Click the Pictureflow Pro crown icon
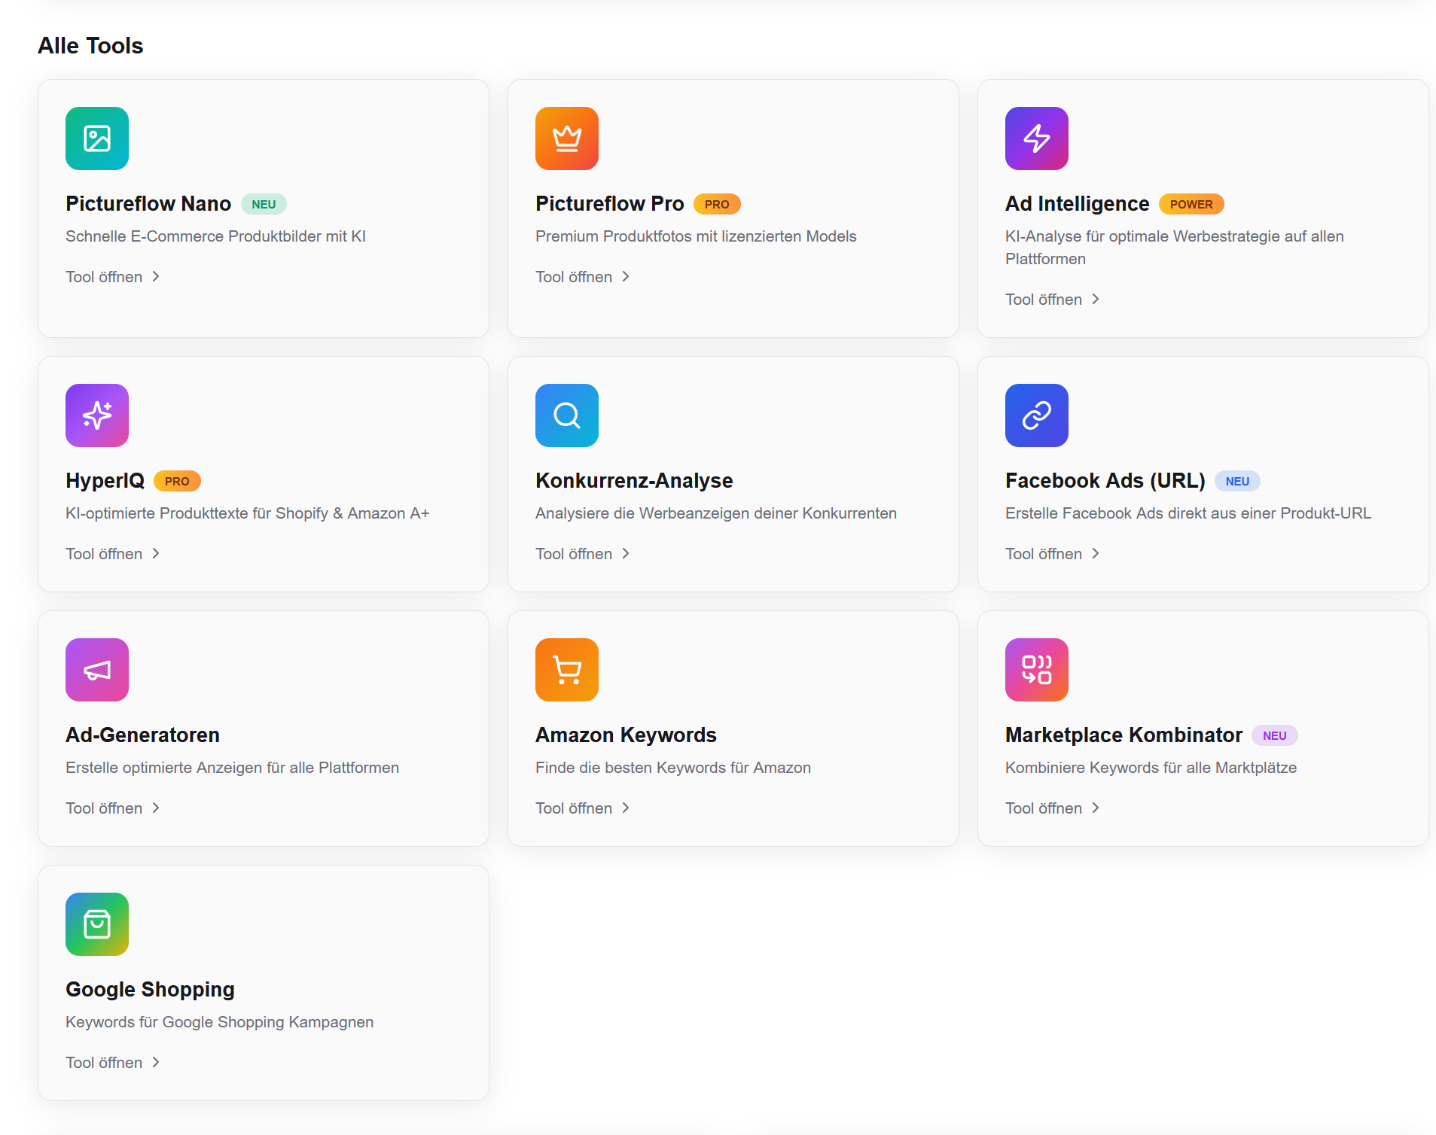This screenshot has width=1436, height=1135. point(567,138)
